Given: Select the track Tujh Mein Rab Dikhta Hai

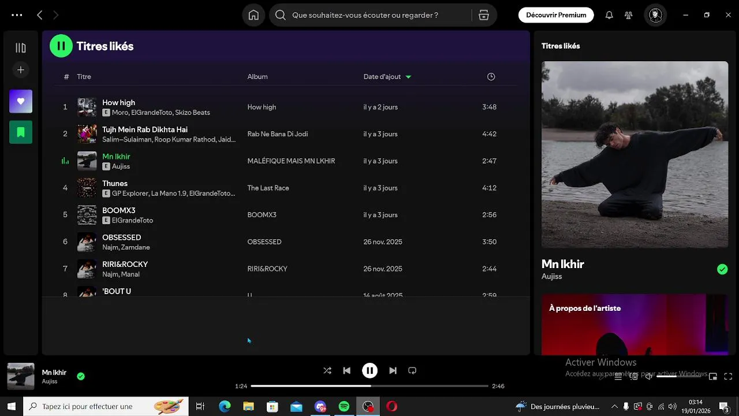Looking at the screenshot, I should pos(285,134).
